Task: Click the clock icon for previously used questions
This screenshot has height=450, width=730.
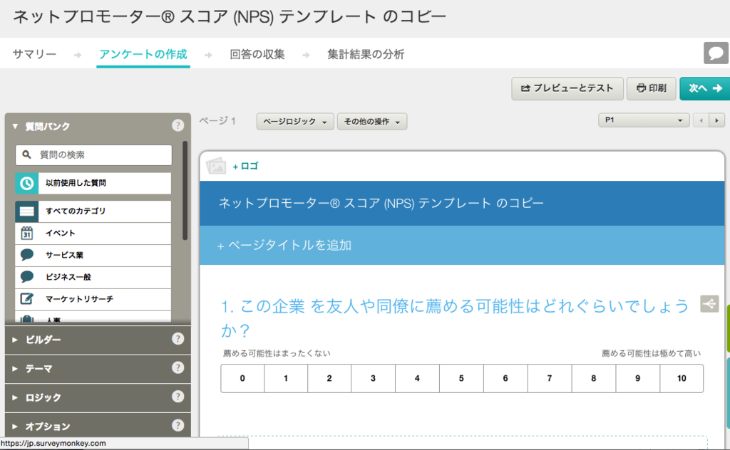Action: coord(26,183)
